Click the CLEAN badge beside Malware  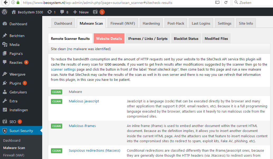click(56, 92)
